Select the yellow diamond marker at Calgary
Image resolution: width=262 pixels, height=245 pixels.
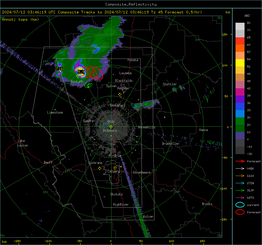(x=115, y=168)
